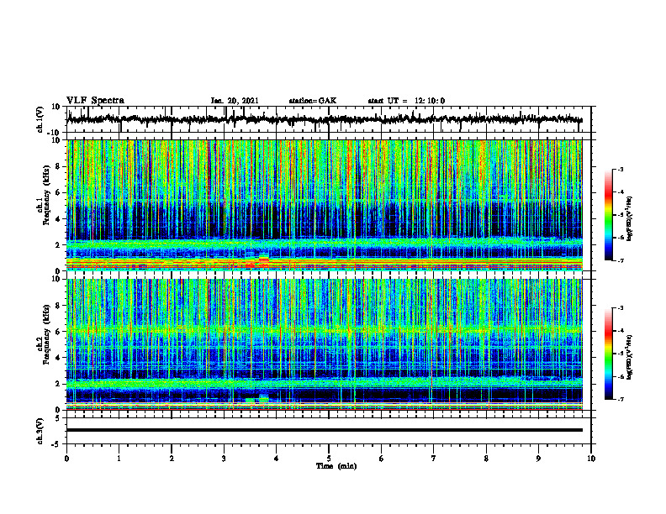Click the "VLF Spectra" title text
Viewport: 666px width, 514px height.
[x=95, y=101]
